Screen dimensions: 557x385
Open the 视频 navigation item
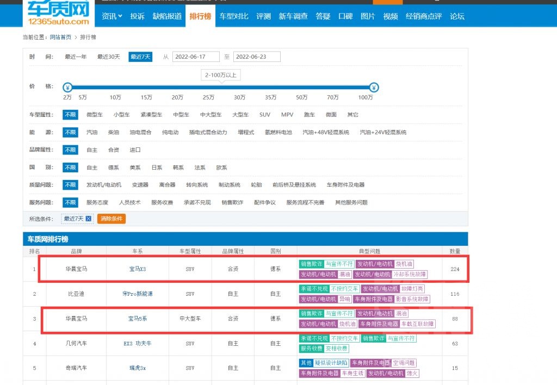(x=391, y=16)
